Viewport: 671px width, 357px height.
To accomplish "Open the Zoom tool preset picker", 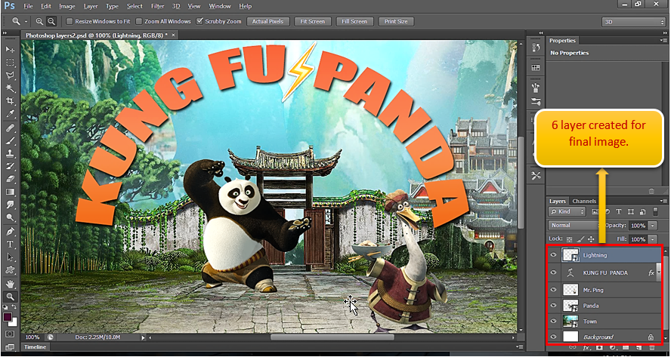I will [26, 21].
